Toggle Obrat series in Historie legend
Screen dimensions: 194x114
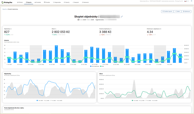click(x=102, y=66)
